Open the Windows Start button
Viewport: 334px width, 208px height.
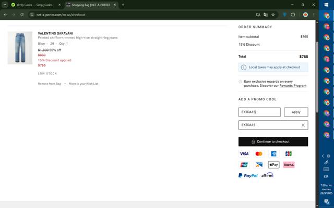326,5
